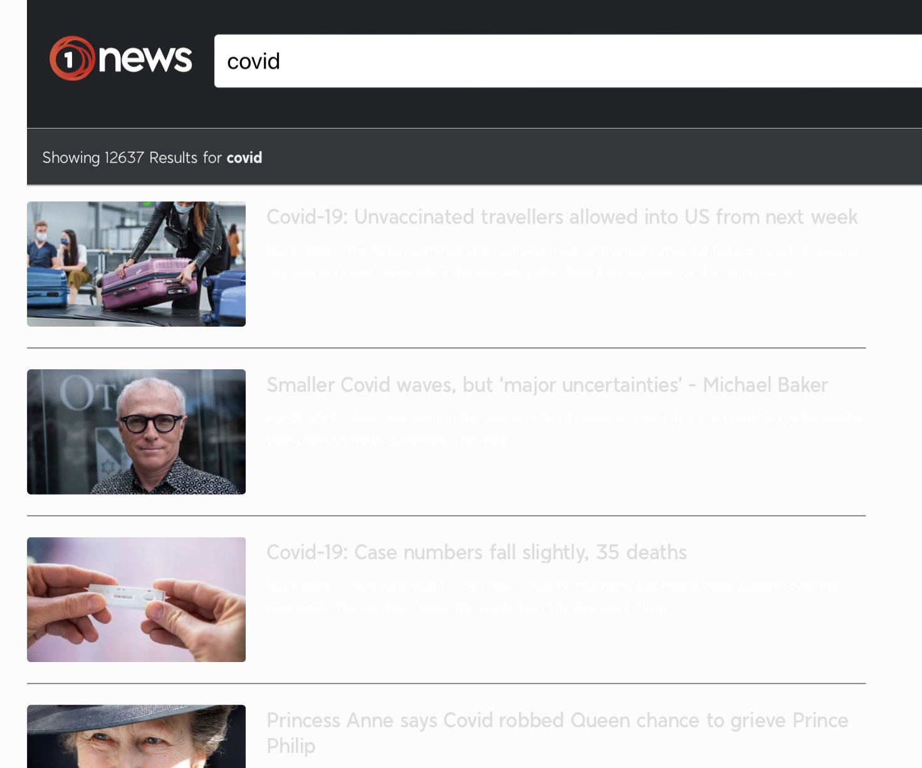The width and height of the screenshot is (922, 768).
Task: Open headline about unvaccinated travellers allowed into US
Action: [x=562, y=217]
